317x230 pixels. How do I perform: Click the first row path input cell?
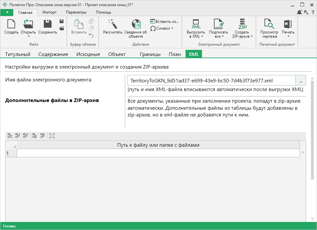click(158, 153)
